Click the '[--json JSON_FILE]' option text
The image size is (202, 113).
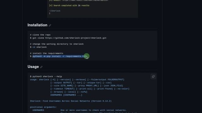[x=111, y=86]
